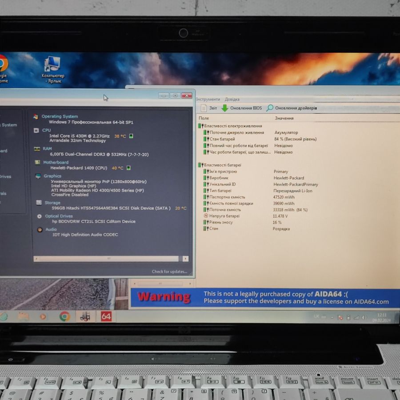Click Speccy horizontal scrollbar right arrow

[186, 259]
